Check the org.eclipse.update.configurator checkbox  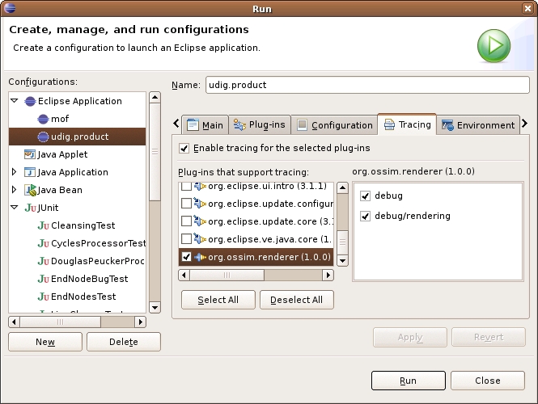(x=186, y=204)
